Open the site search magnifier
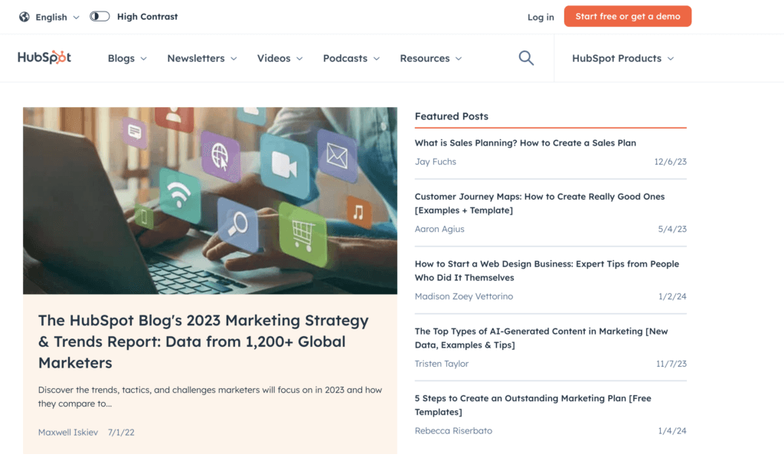This screenshot has width=784, height=464. click(x=526, y=57)
